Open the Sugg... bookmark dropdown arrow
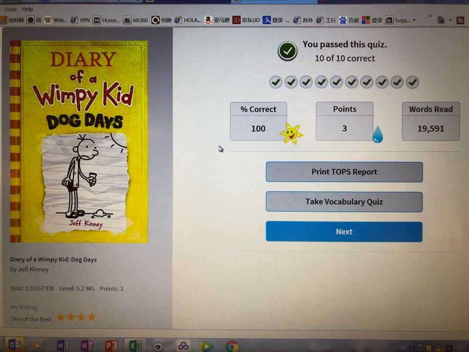 tap(414, 20)
